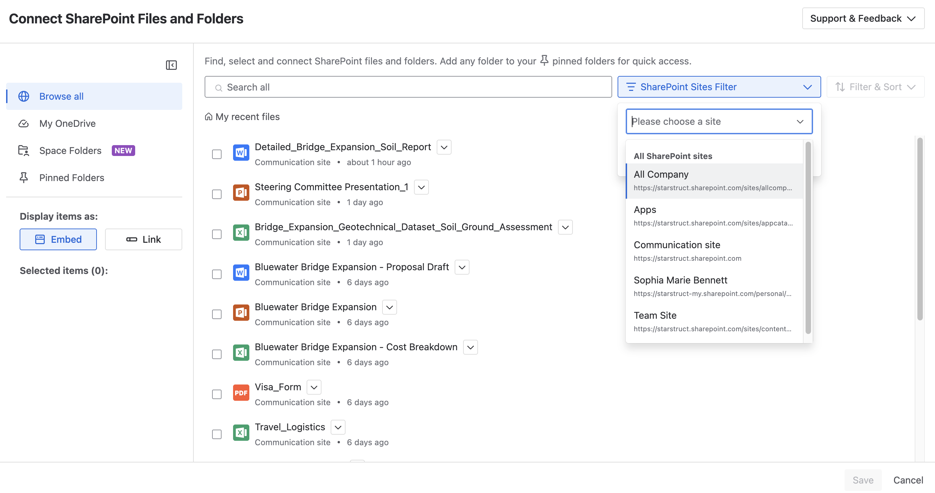Click Excel icon for Bridge_Expansion_Geotechnical_Dataset file
The width and height of the screenshot is (935, 493).
(x=241, y=233)
